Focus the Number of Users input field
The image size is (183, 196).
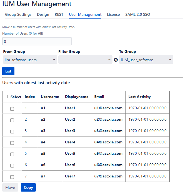tap(37, 42)
